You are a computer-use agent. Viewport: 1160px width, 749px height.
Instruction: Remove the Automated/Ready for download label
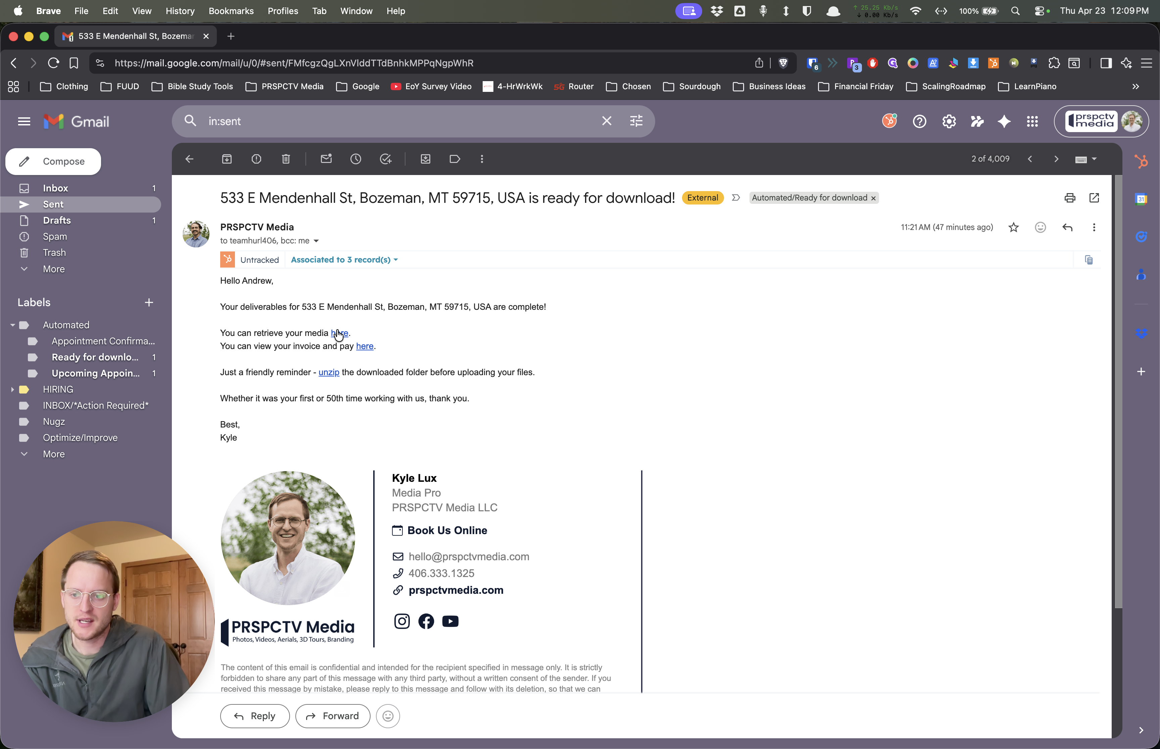[x=873, y=198]
